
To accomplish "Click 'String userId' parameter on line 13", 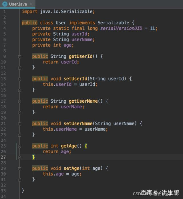I will tap(107, 79).
